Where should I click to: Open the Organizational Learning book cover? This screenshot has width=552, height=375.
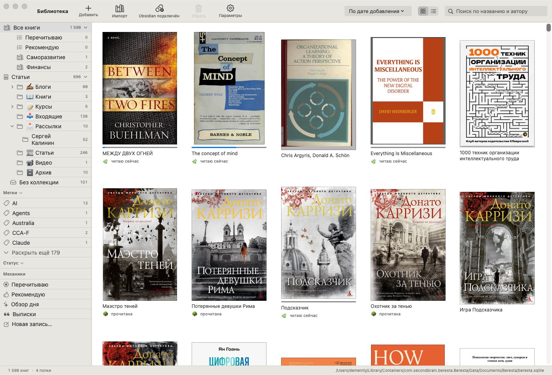coord(319,95)
